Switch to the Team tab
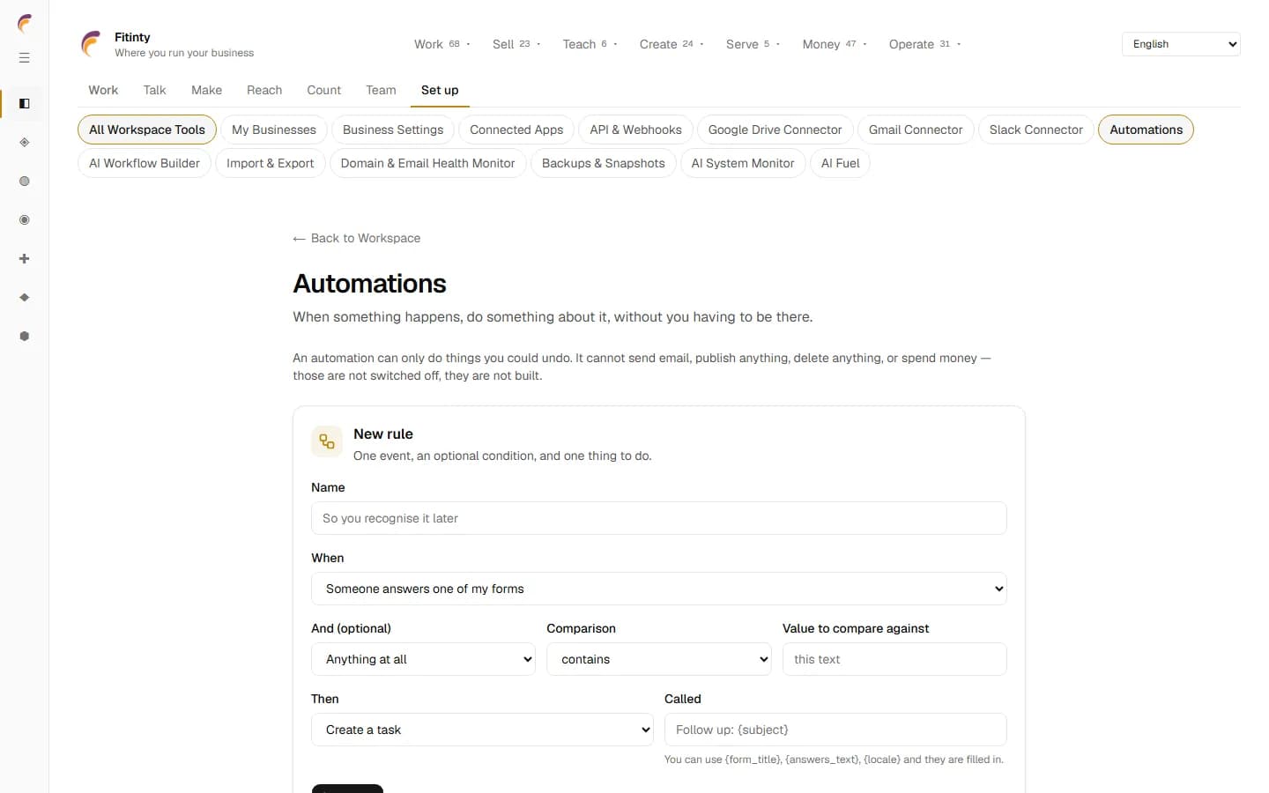 [381, 90]
